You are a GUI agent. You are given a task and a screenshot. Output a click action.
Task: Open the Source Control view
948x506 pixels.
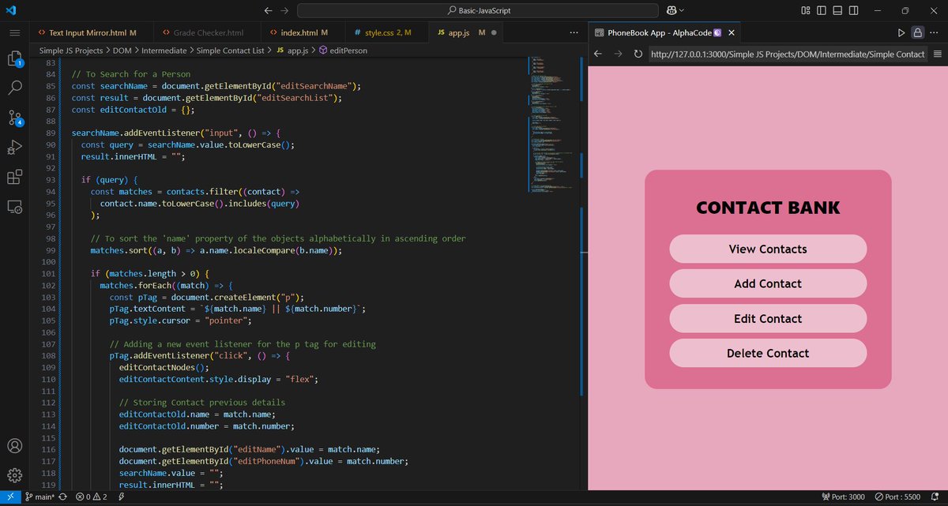point(14,118)
